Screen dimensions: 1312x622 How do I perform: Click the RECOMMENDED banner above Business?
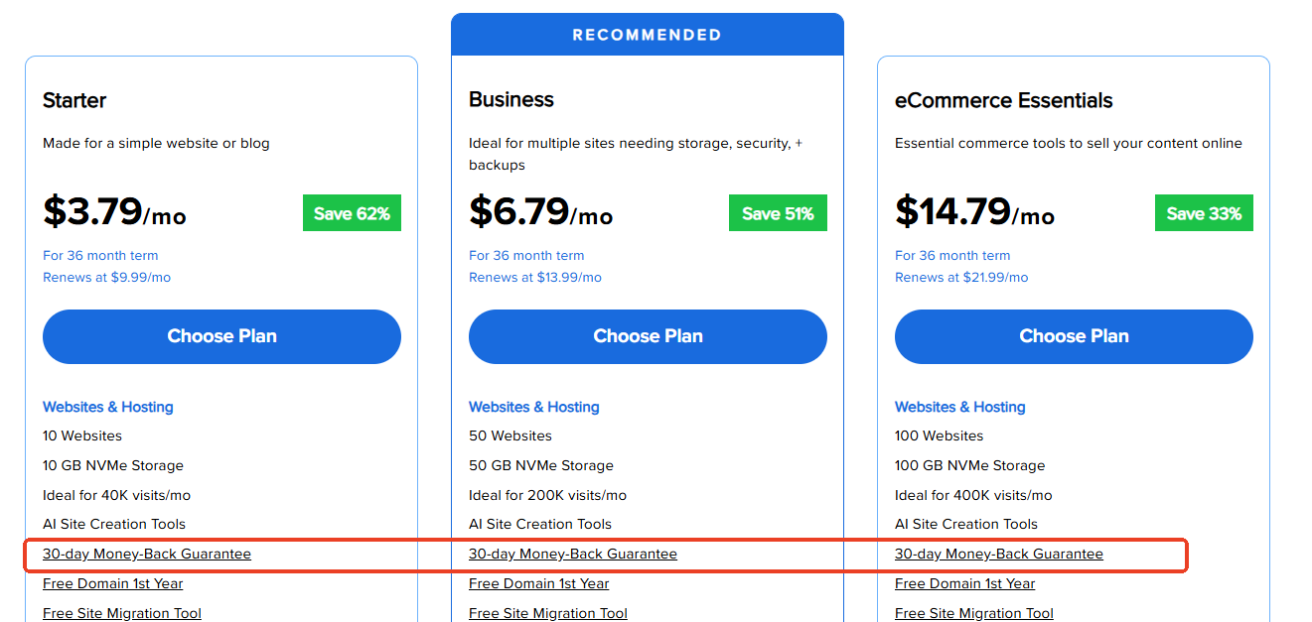[x=648, y=35]
